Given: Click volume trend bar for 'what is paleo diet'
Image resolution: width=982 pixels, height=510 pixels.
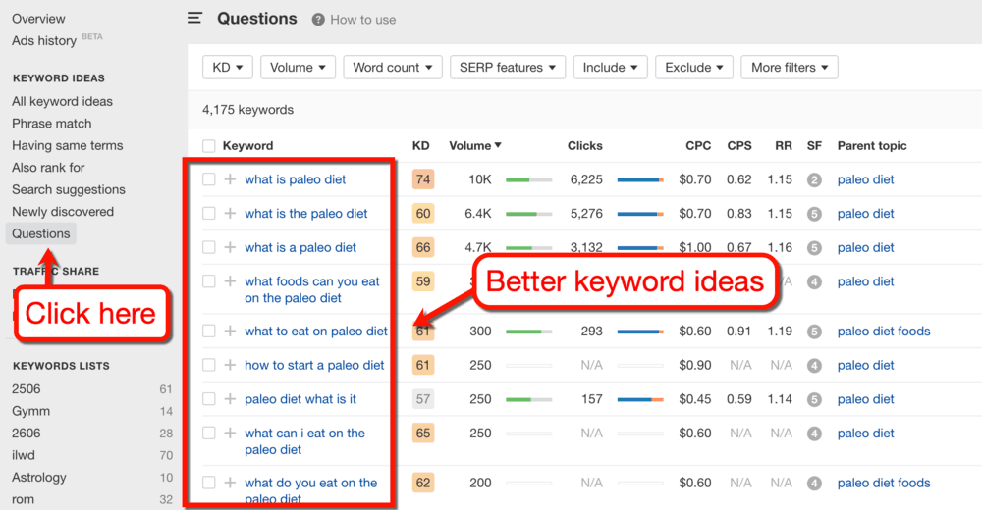Looking at the screenshot, I should click(528, 180).
